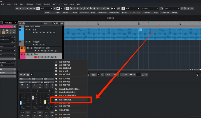Screen dimensions: 201x118
Task: Click the mixer undo arrow icon
Action: (x=21, y=75)
